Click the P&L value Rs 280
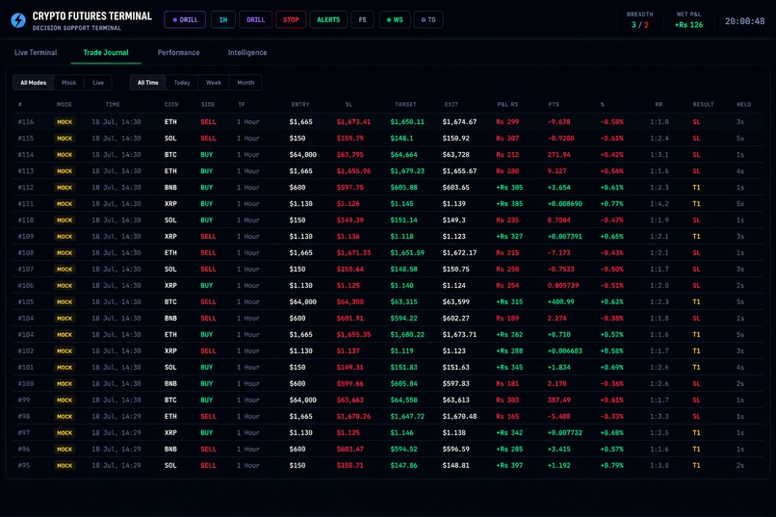This screenshot has height=517, width=776. coord(507,171)
